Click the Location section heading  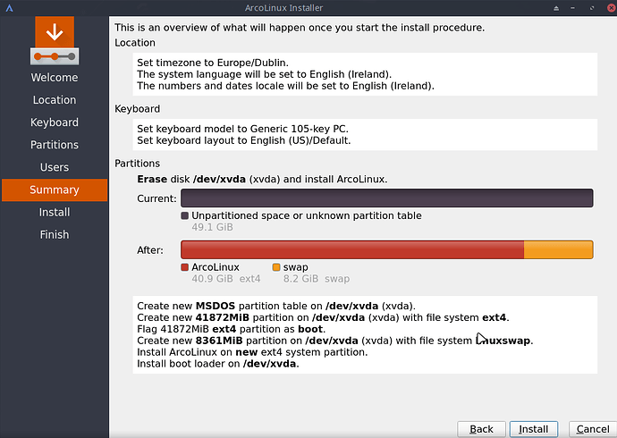(x=135, y=43)
